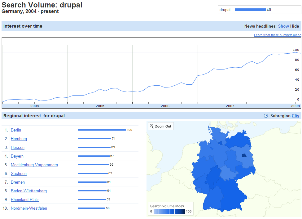Click the Subregion help question mark icon

click(x=266, y=116)
